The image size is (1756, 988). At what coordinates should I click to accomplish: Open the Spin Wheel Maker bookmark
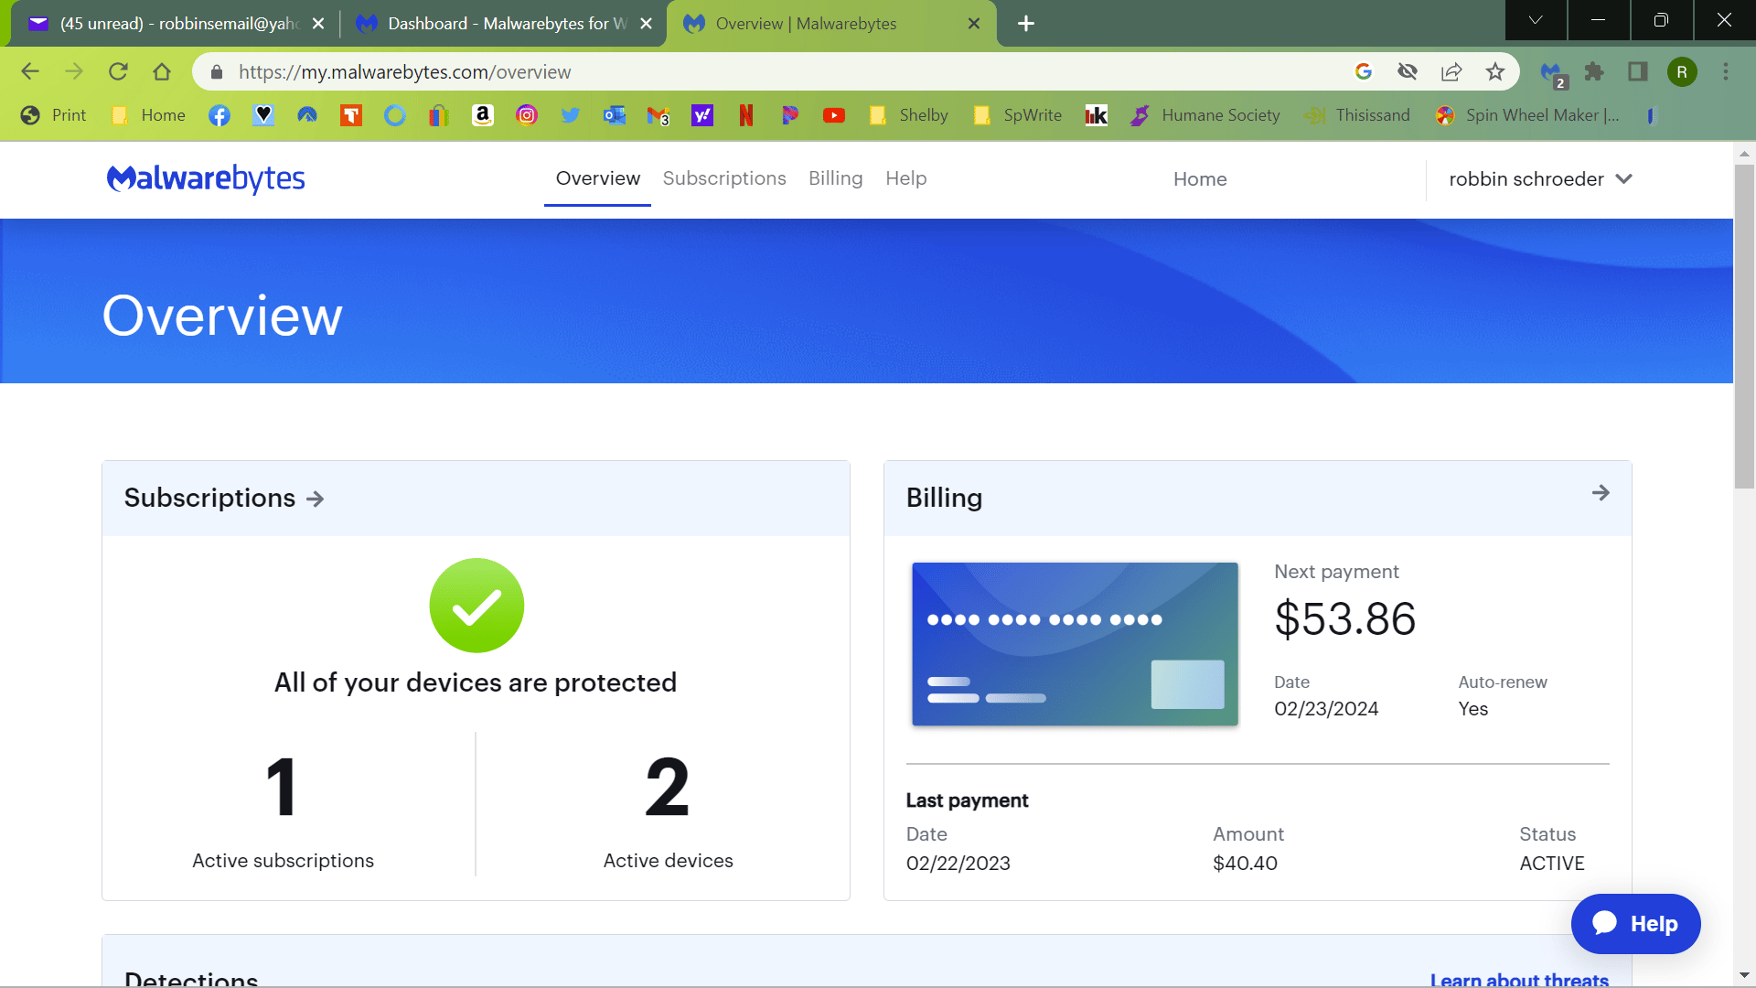(1526, 115)
